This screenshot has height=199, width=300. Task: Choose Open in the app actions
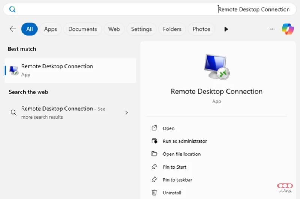[168, 128]
